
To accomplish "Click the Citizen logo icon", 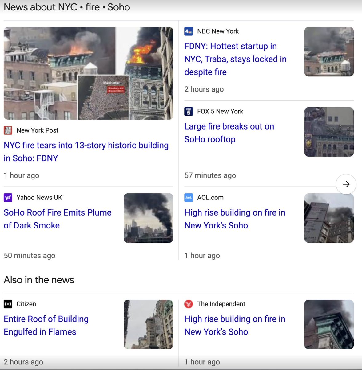I will tap(8, 304).
